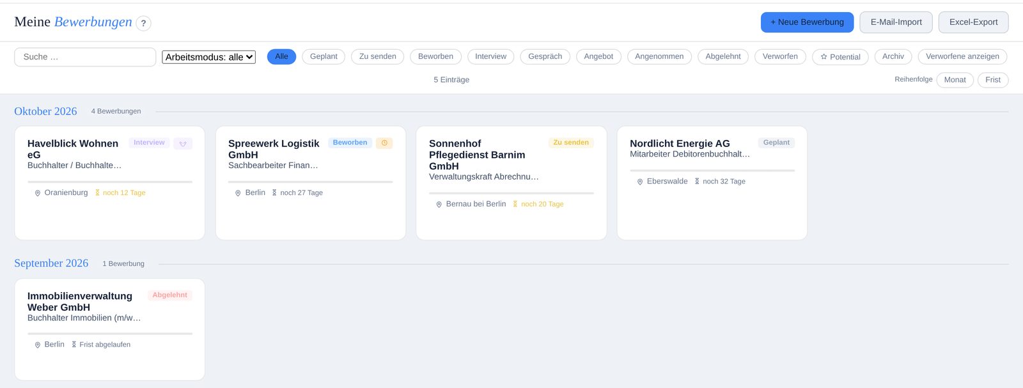The image size is (1023, 388).
Task: Filter by "Angebot" status
Action: click(x=598, y=57)
